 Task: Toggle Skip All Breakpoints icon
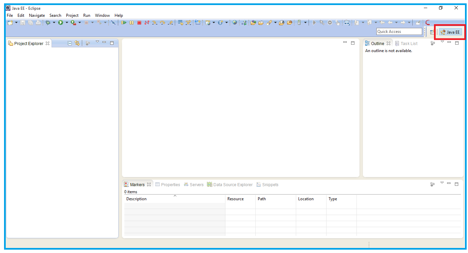[x=113, y=23]
